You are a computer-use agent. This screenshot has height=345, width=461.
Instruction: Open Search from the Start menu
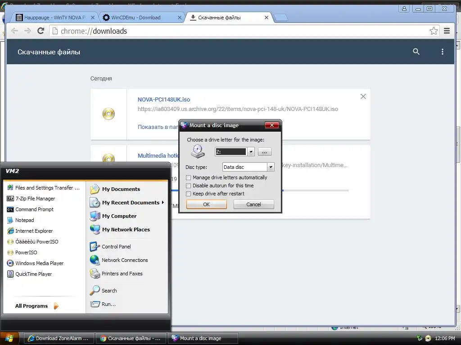tap(103, 291)
